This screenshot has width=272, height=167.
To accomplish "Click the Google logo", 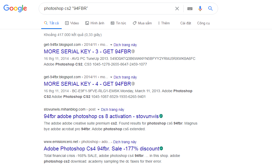I will click(x=15, y=8).
